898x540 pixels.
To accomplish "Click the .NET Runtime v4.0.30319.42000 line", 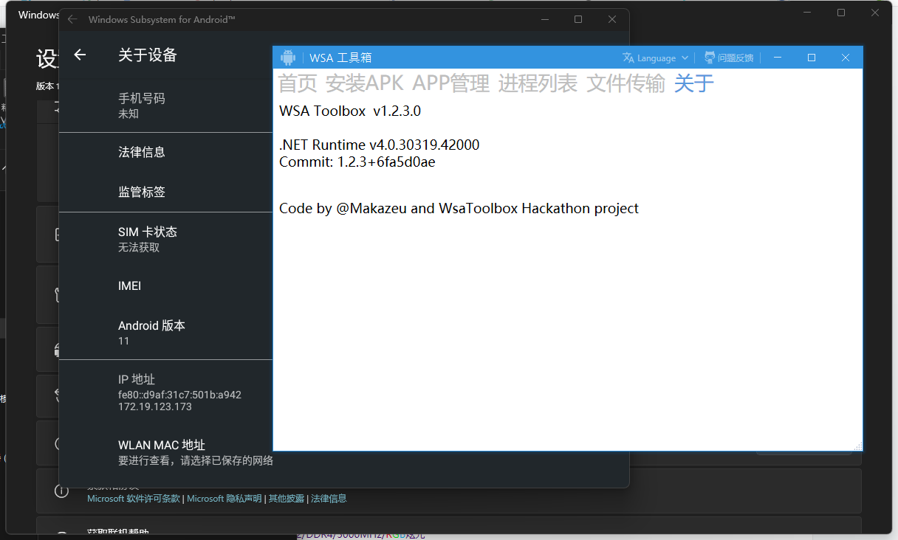I will pyautogui.click(x=380, y=145).
